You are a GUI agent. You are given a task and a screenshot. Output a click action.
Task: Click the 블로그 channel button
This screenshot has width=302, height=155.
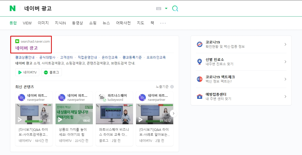click(52, 72)
